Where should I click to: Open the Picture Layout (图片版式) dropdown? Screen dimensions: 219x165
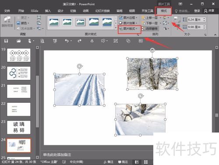coord(128,29)
